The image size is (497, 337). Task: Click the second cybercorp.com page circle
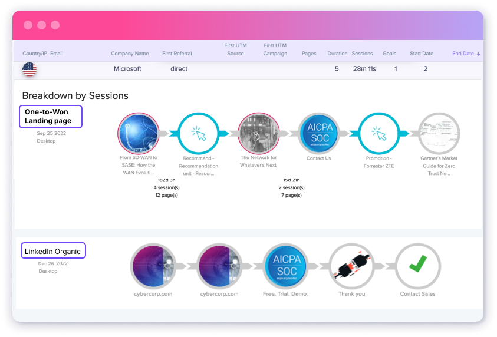[x=219, y=266]
